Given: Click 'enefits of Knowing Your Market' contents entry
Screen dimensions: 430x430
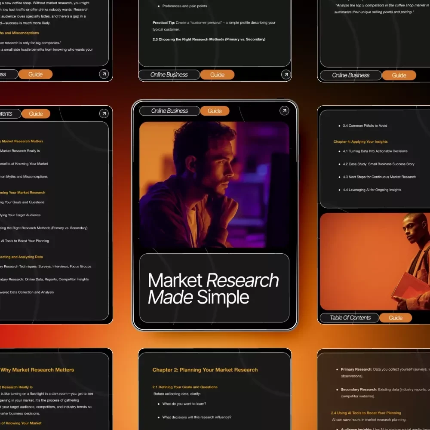Looking at the screenshot, I should click(24, 164).
